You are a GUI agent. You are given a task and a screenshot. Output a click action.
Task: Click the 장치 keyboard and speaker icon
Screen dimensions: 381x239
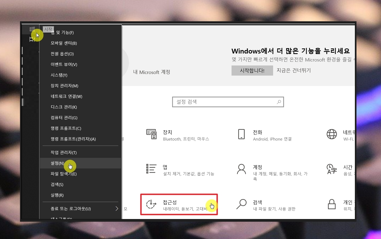pos(151,134)
